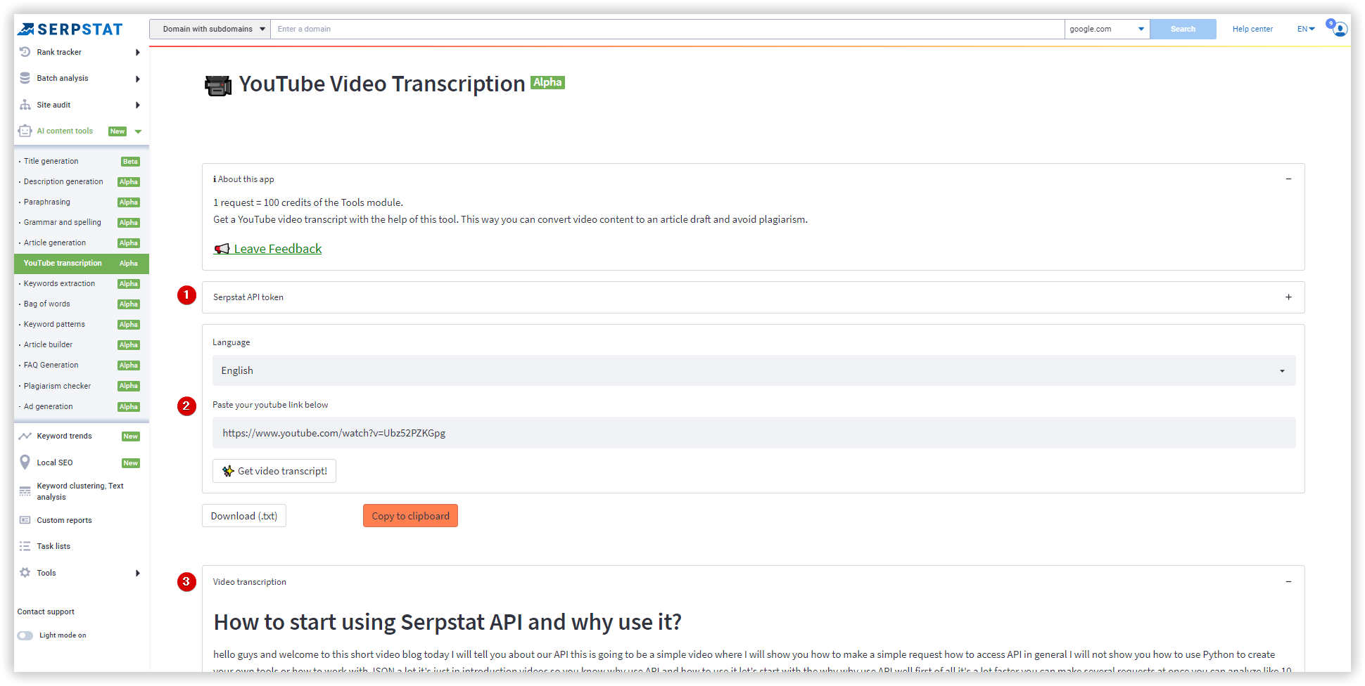Screen dimensions: 1365x686
Task: Open the English transcript language dropdown
Action: tap(754, 370)
